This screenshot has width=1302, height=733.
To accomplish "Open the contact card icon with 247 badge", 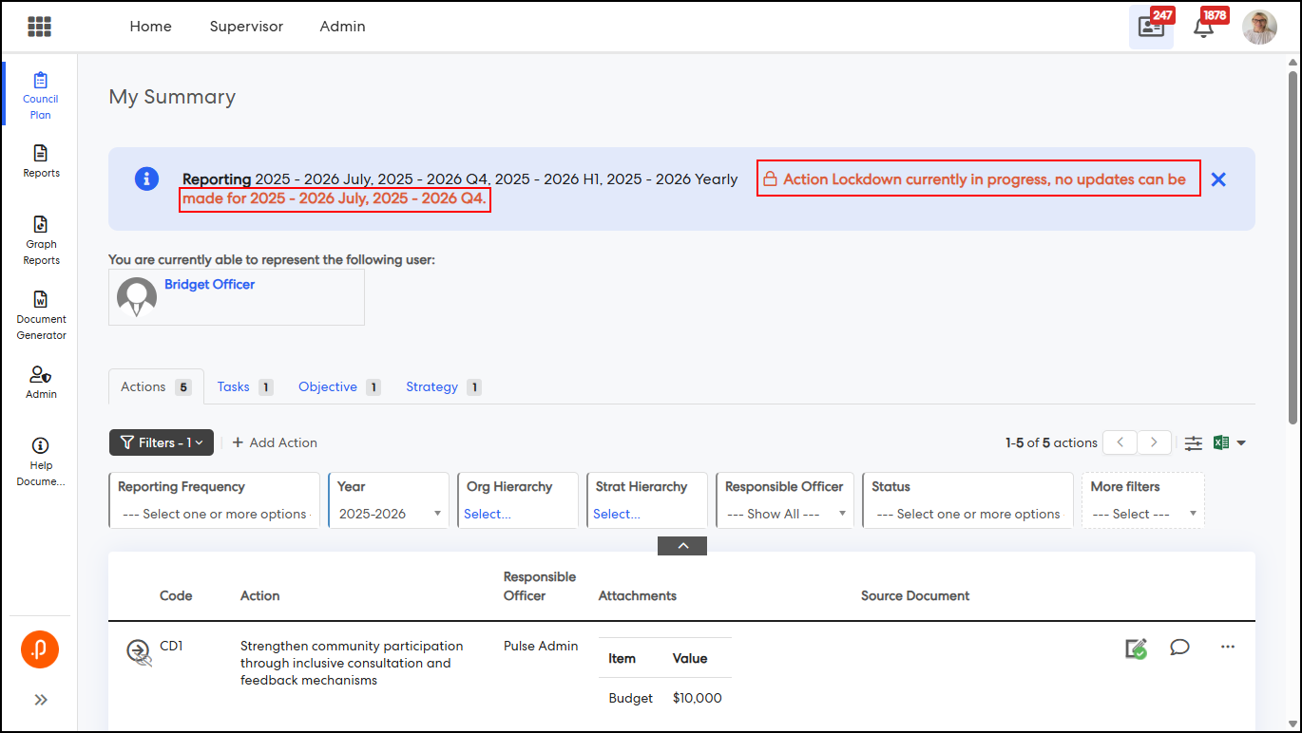I will tap(1151, 27).
